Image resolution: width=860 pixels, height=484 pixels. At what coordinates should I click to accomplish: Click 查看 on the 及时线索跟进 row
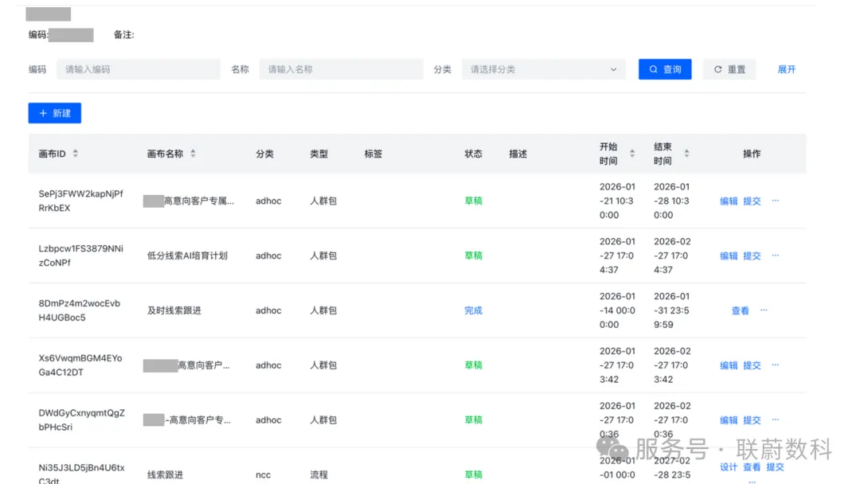[x=740, y=310]
